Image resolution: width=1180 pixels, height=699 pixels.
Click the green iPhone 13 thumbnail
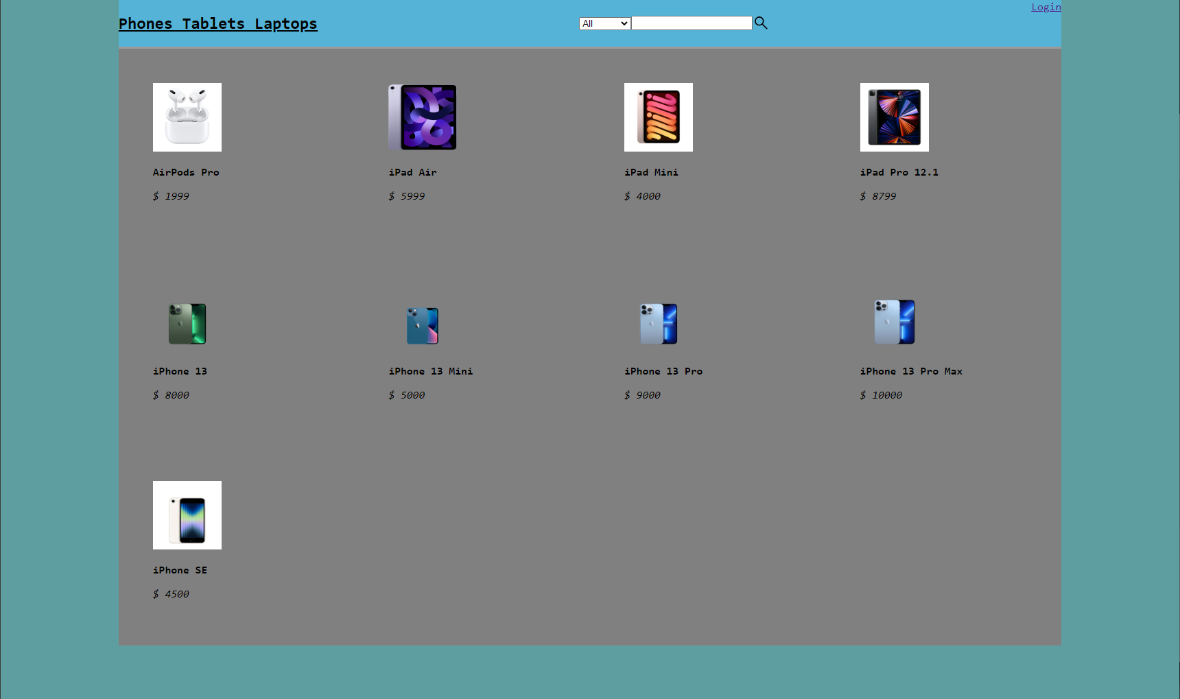(x=187, y=323)
